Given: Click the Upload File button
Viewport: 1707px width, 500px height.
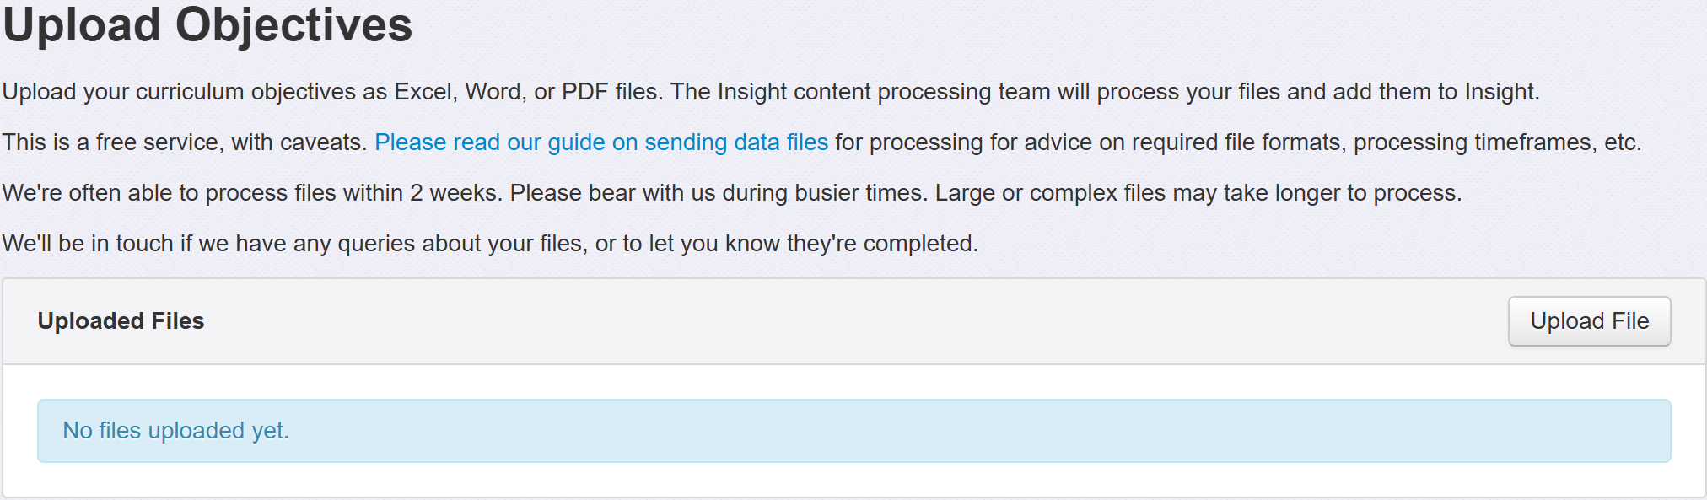Looking at the screenshot, I should pyautogui.click(x=1589, y=321).
